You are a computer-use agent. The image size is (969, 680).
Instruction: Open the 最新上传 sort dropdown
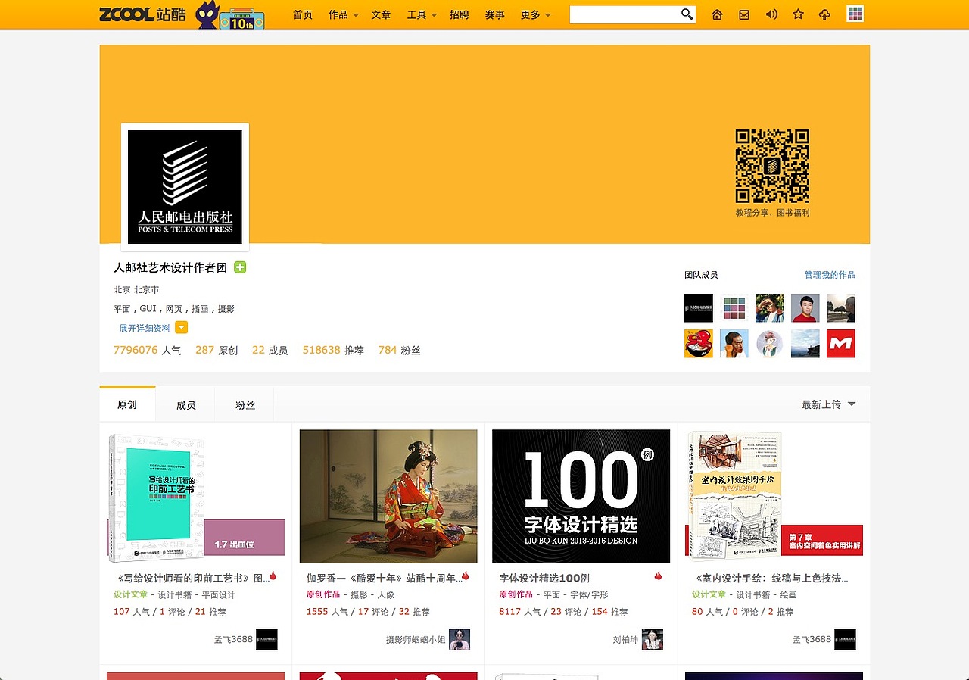pos(829,404)
